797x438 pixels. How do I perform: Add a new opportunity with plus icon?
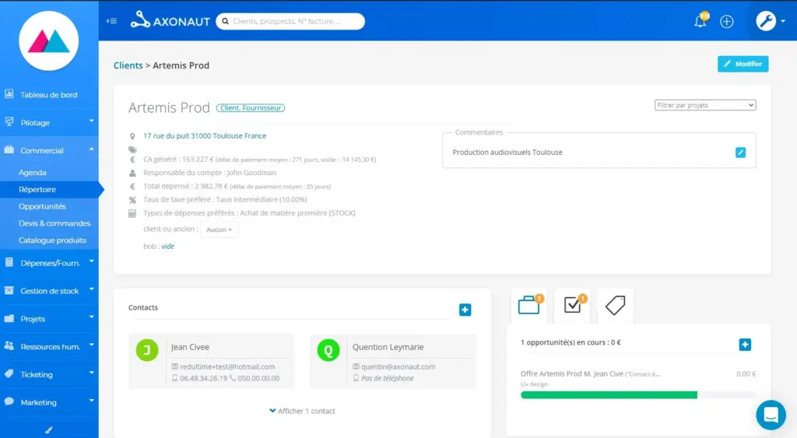744,345
